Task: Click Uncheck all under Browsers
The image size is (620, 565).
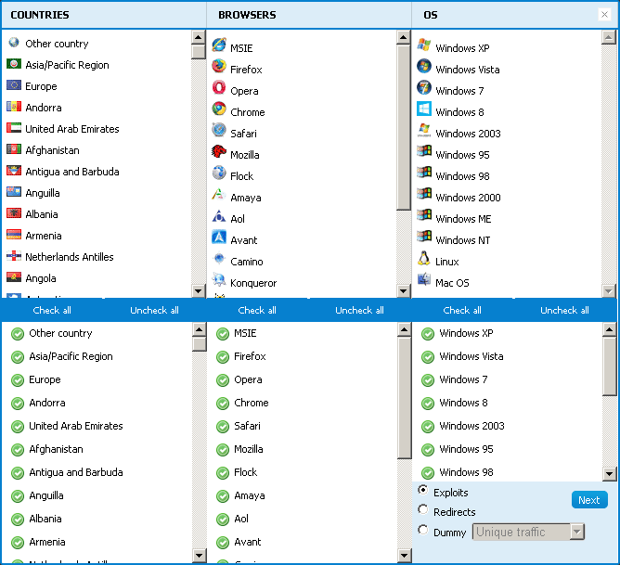Action: coord(359,310)
